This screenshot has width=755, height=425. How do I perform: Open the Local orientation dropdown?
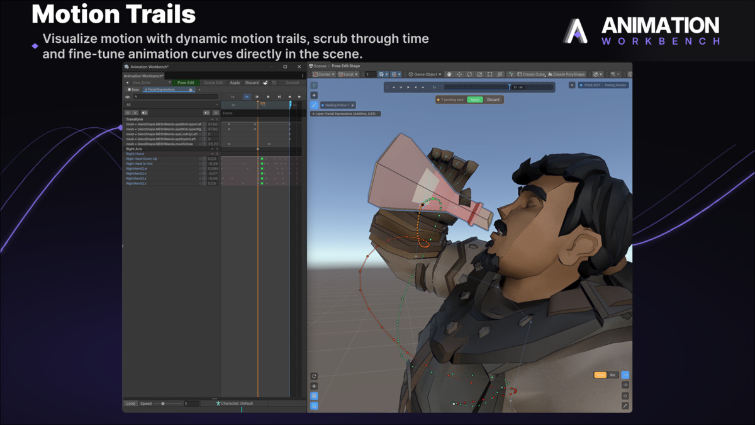(x=348, y=74)
